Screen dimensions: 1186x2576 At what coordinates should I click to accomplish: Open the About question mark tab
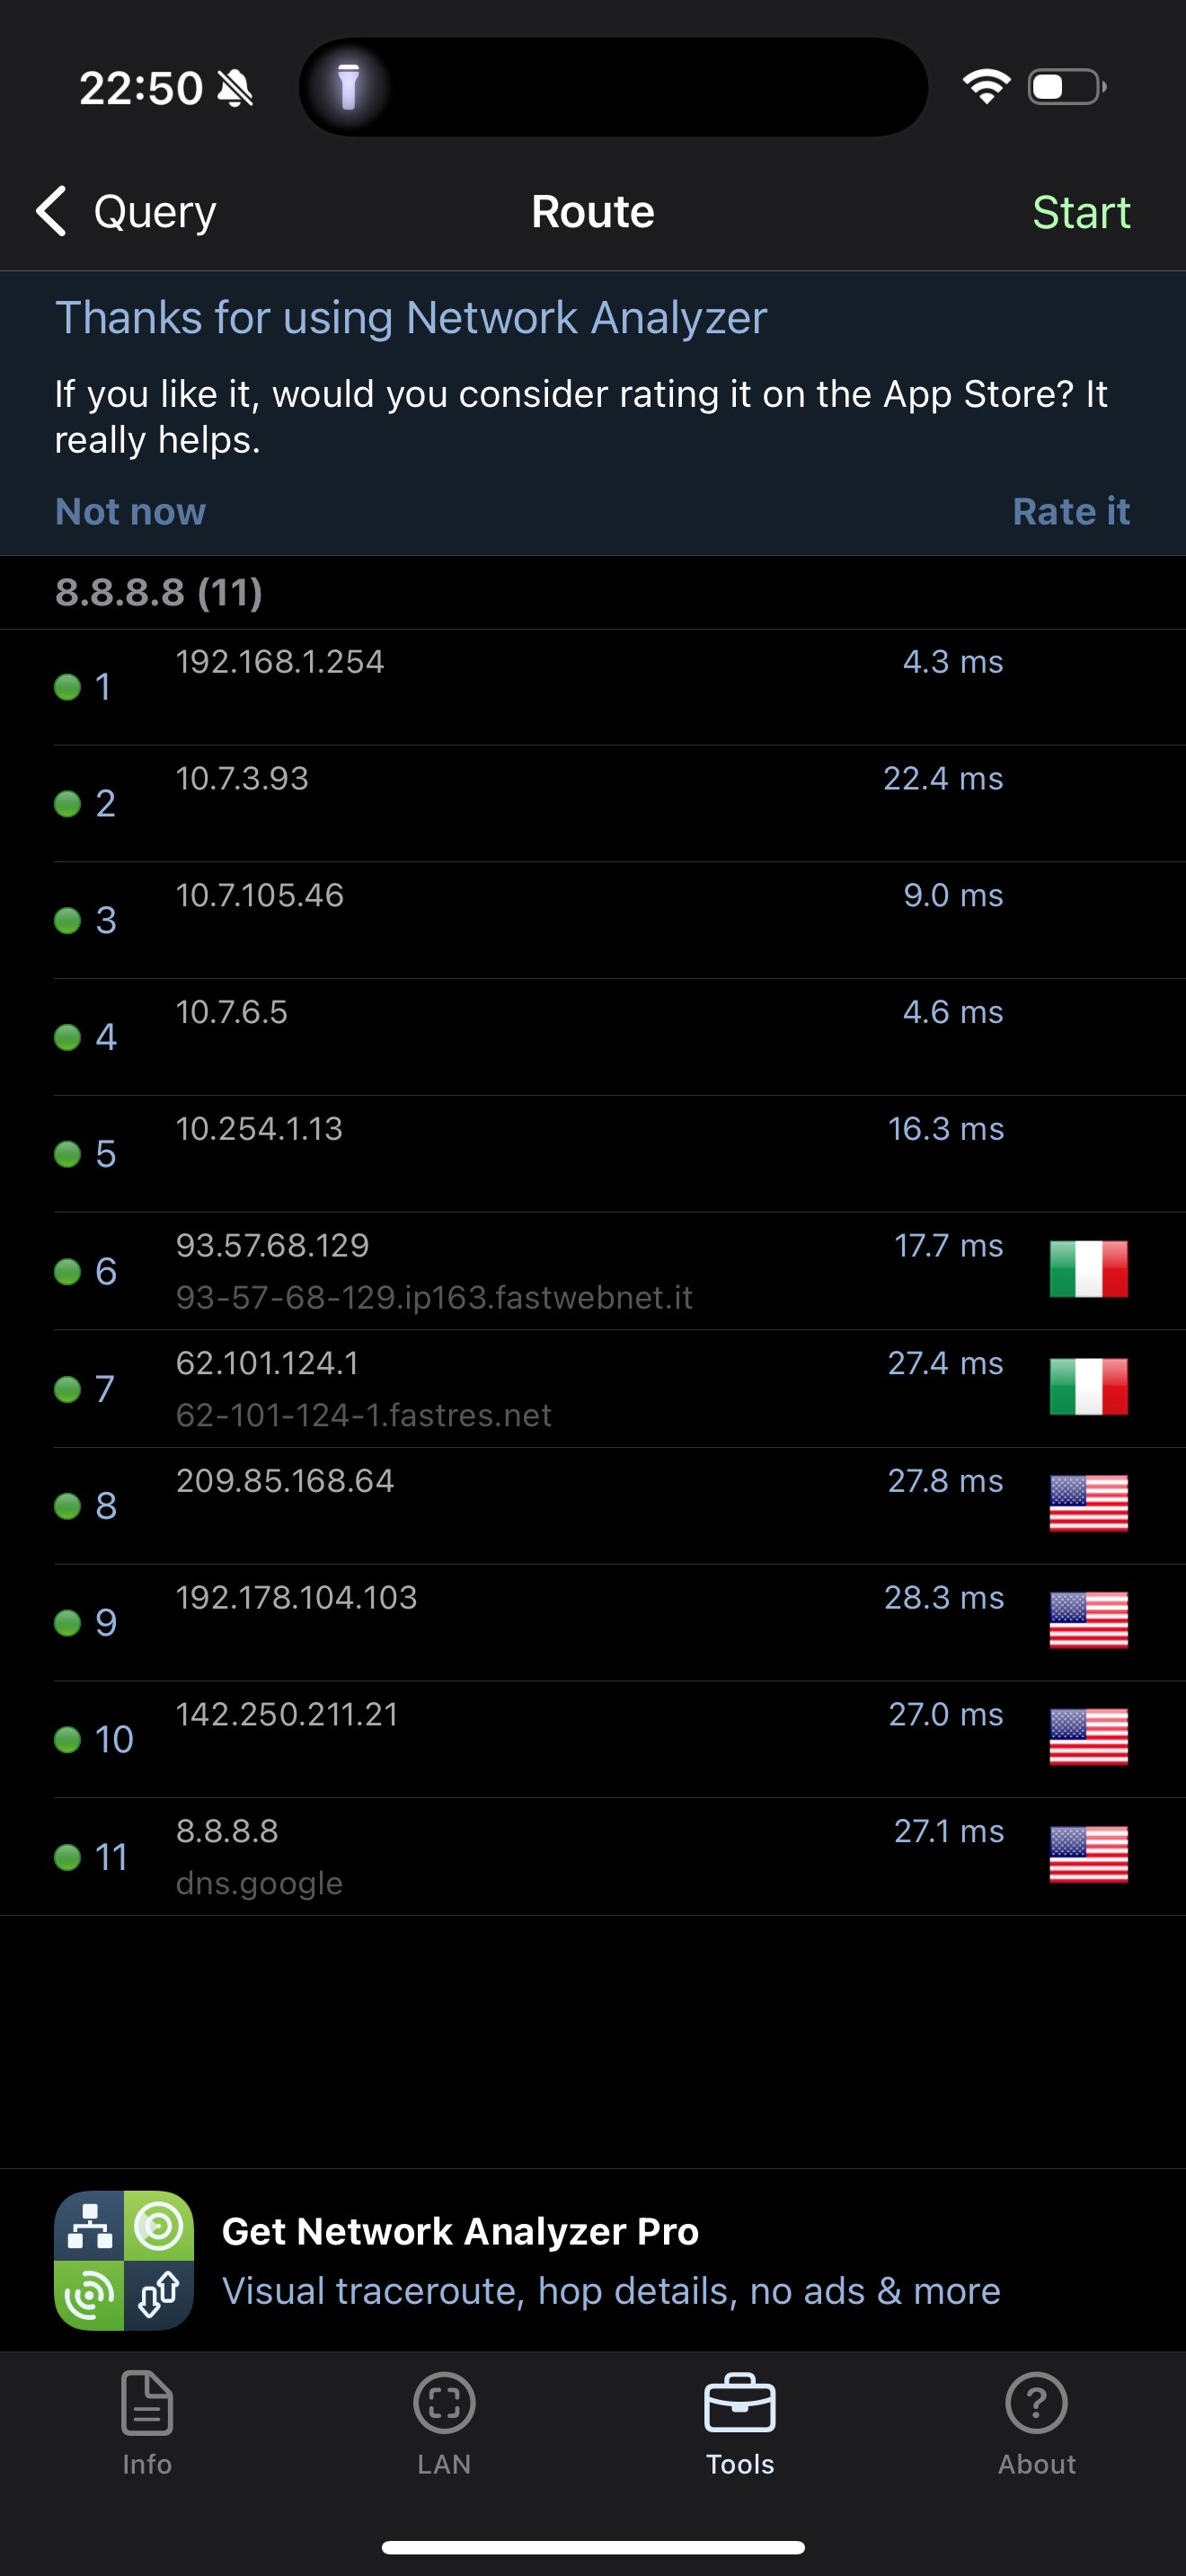tap(1036, 2421)
